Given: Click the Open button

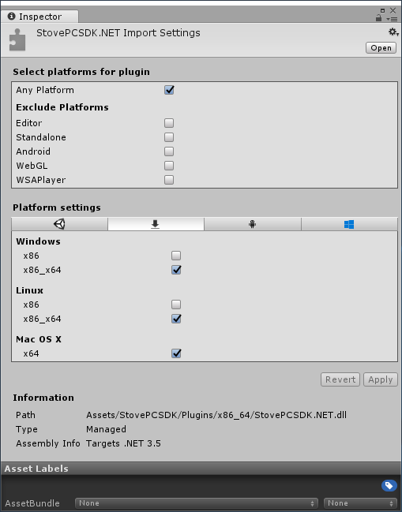Looking at the screenshot, I should (x=381, y=47).
